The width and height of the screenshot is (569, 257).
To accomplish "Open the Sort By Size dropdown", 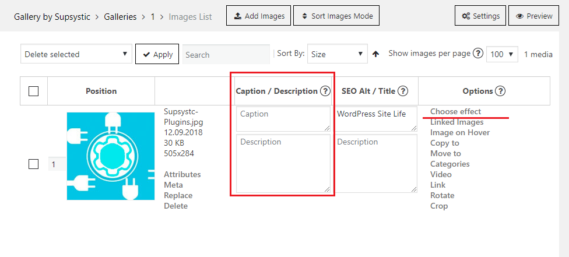I will click(337, 54).
